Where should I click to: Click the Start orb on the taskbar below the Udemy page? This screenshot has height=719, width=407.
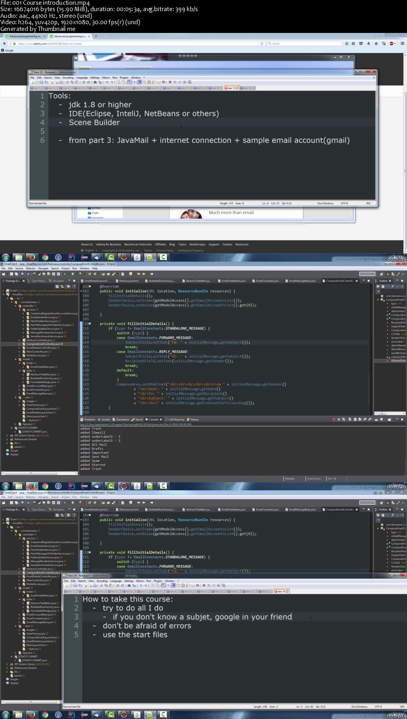click(x=6, y=257)
